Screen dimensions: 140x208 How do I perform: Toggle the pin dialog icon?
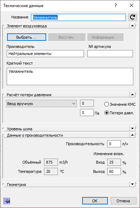[x=7, y=201]
